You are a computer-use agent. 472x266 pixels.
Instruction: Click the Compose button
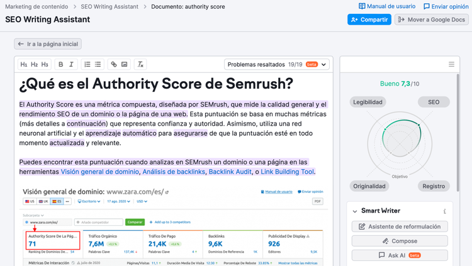pyautogui.click(x=400, y=241)
